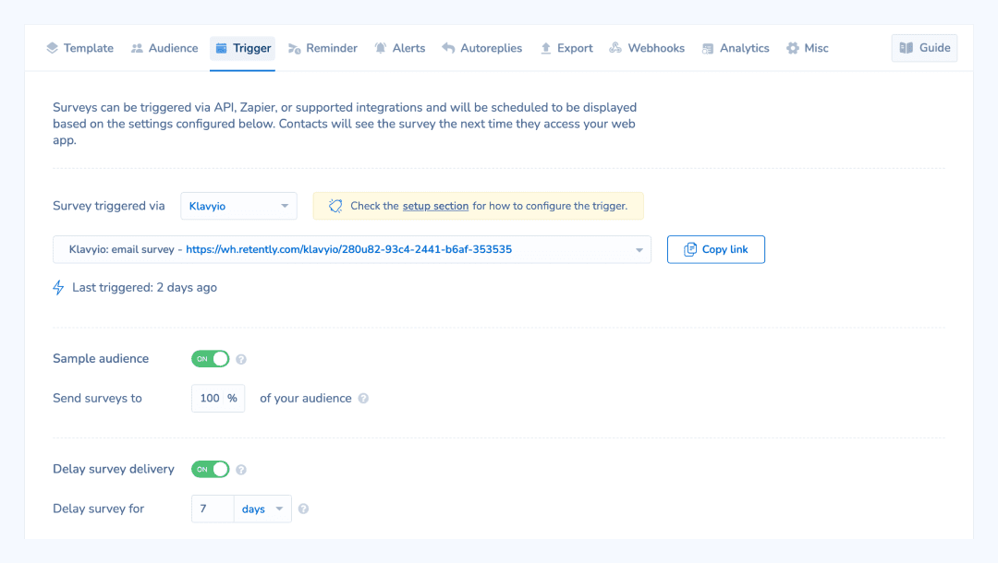Click the Copy link button
Image resolution: width=998 pixels, height=563 pixels.
tap(716, 250)
